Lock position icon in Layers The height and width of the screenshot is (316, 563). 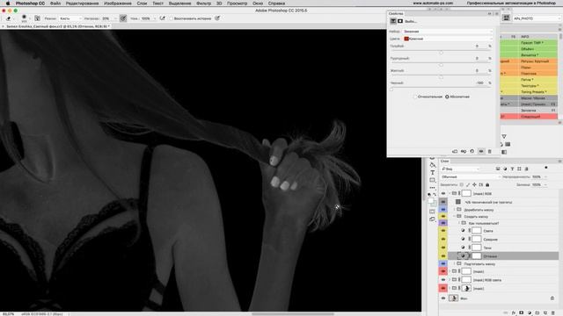coord(474,185)
